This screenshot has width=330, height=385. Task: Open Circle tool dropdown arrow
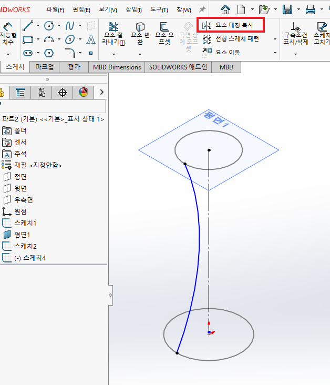(59, 26)
